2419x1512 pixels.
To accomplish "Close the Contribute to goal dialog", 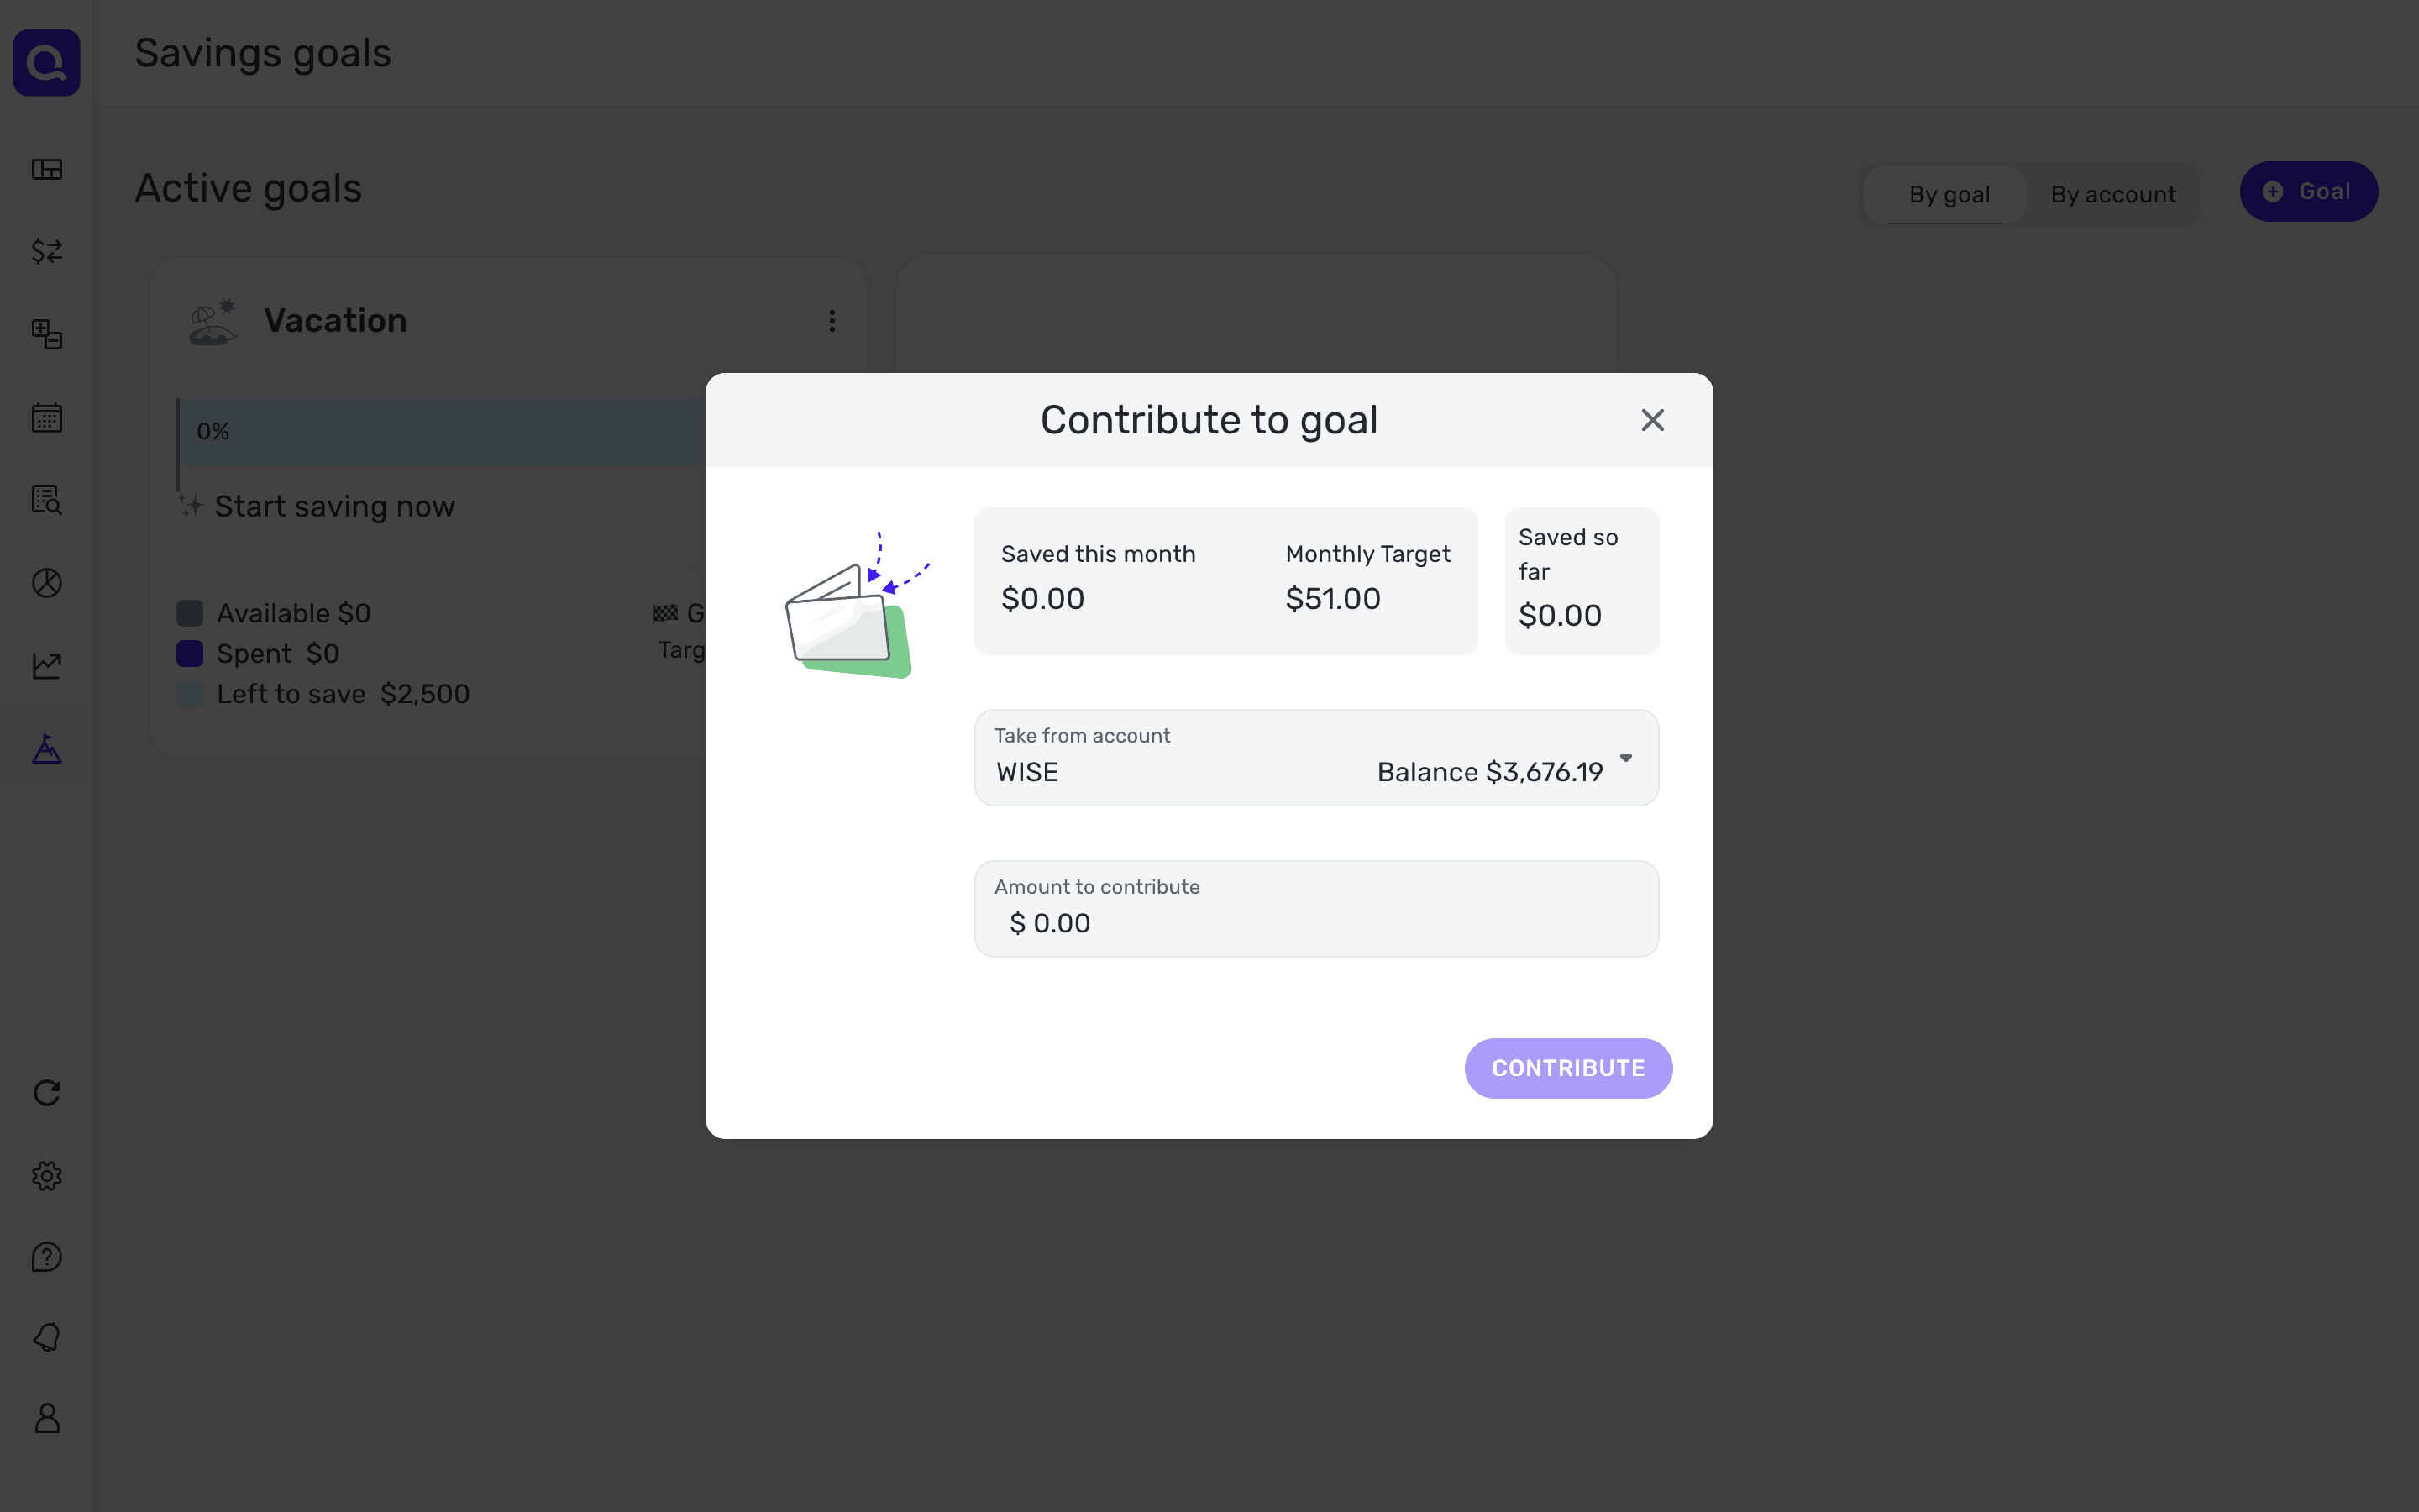I will click(x=1652, y=420).
